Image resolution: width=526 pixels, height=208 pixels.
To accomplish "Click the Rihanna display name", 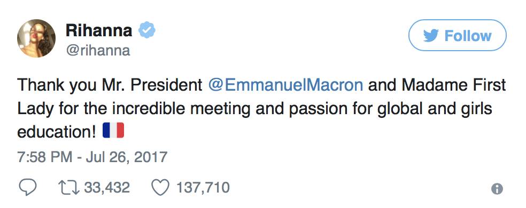I will pos(99,31).
